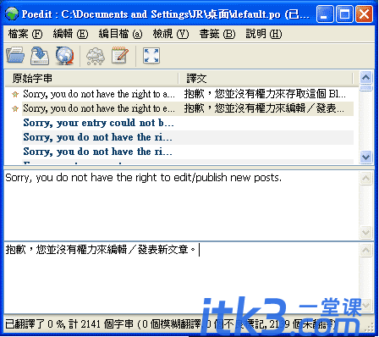Open the 編目檔 (a) menu
Screen dimensions: 379x337
coord(120,34)
